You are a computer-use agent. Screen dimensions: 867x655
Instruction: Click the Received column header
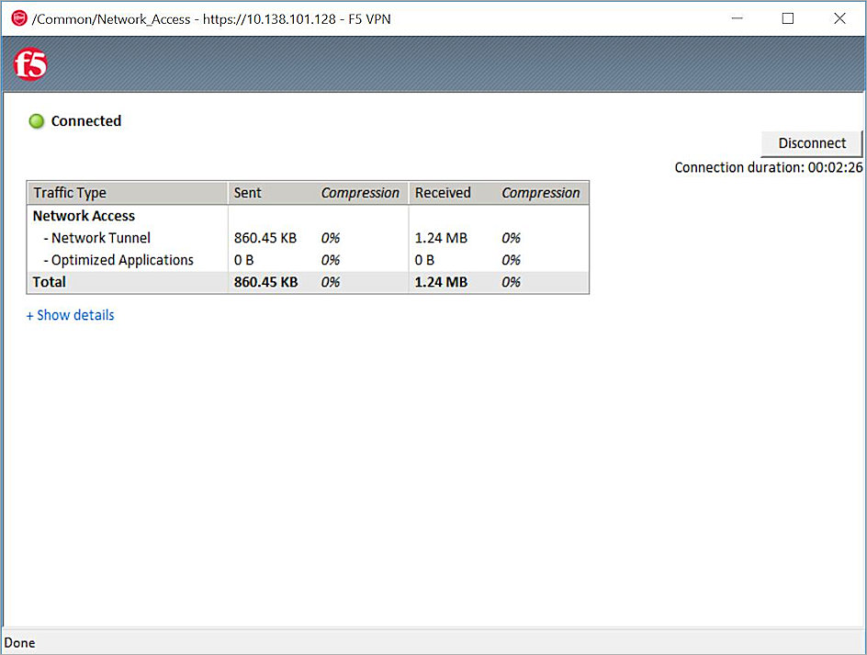pyautogui.click(x=443, y=193)
